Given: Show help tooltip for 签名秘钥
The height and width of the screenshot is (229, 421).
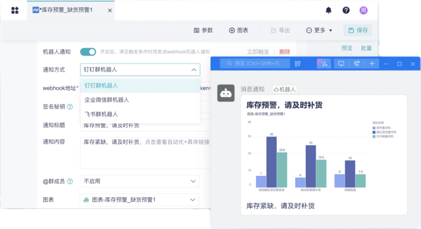Looking at the screenshot, I should [70, 107].
